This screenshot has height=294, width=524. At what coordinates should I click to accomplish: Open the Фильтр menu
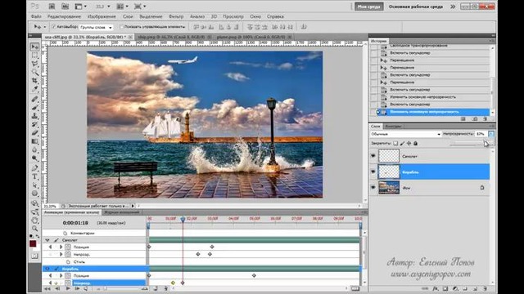176,16
